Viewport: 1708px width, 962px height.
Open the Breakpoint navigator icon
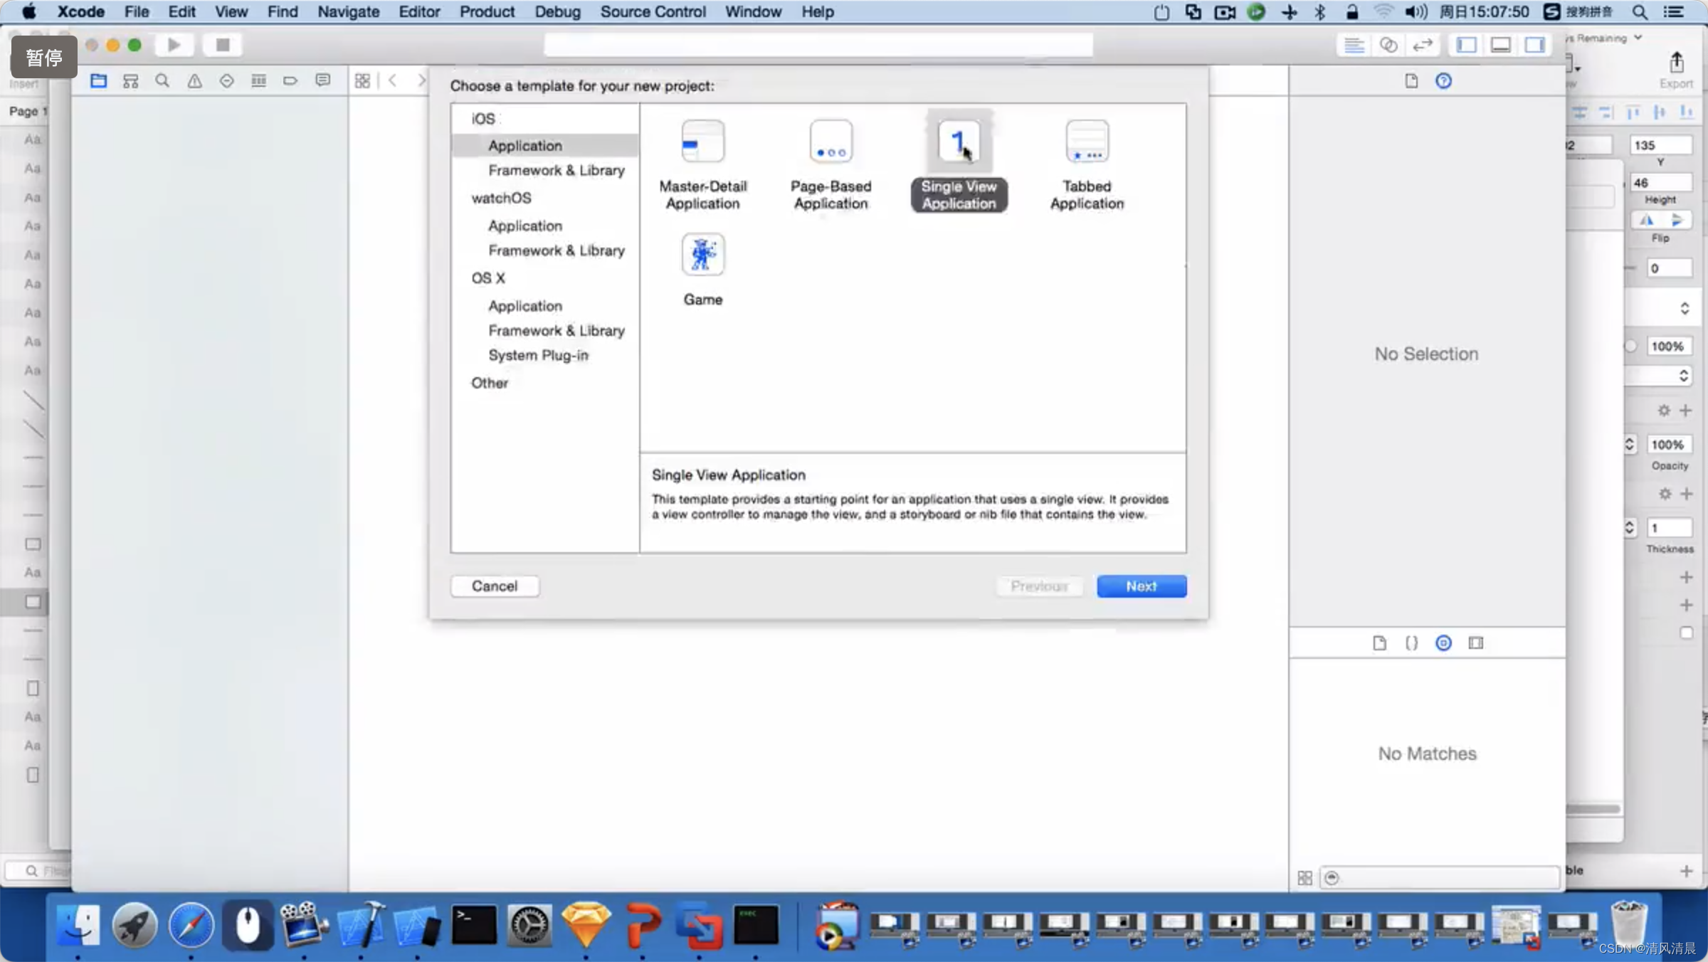coord(290,80)
